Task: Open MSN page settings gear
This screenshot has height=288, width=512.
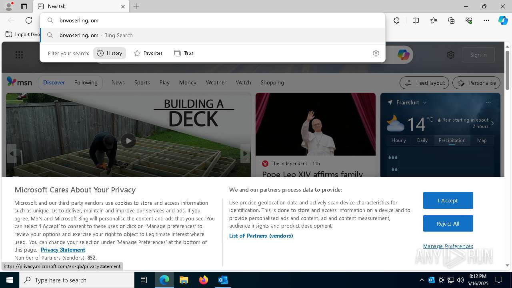Action: pos(451,55)
